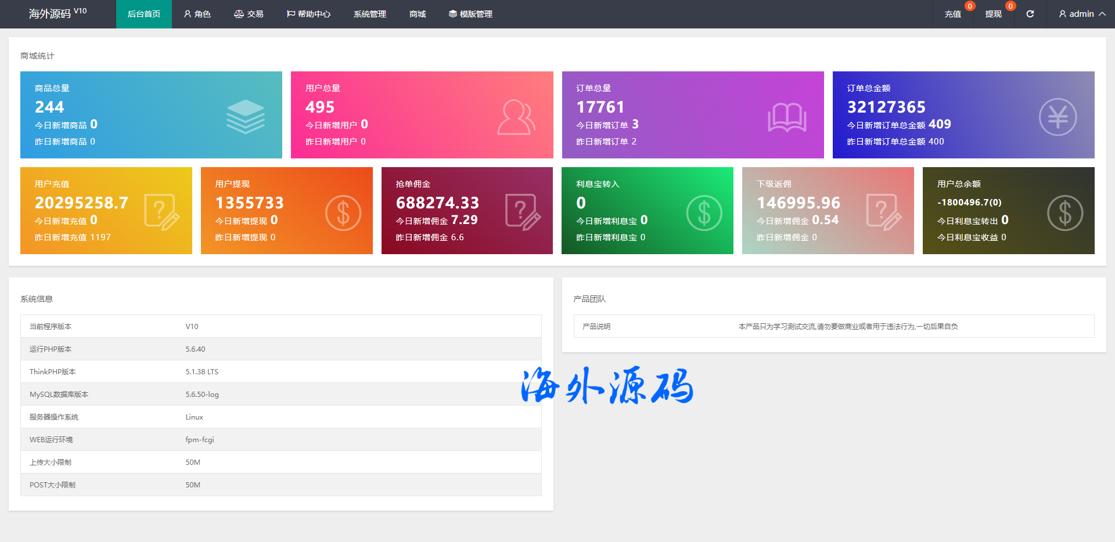Click the 充值 notification button
1115x542 pixels.
(952, 14)
